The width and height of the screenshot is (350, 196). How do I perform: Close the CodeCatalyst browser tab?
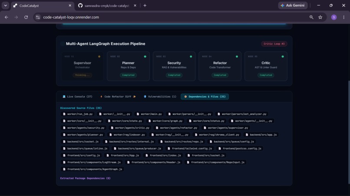[70, 6]
